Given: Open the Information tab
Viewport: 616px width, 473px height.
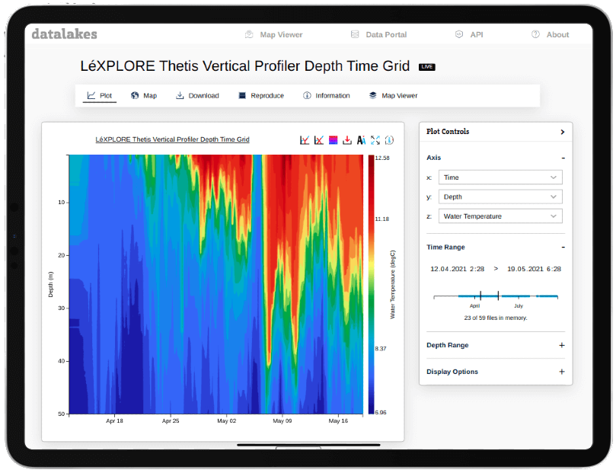Looking at the screenshot, I should [x=327, y=96].
